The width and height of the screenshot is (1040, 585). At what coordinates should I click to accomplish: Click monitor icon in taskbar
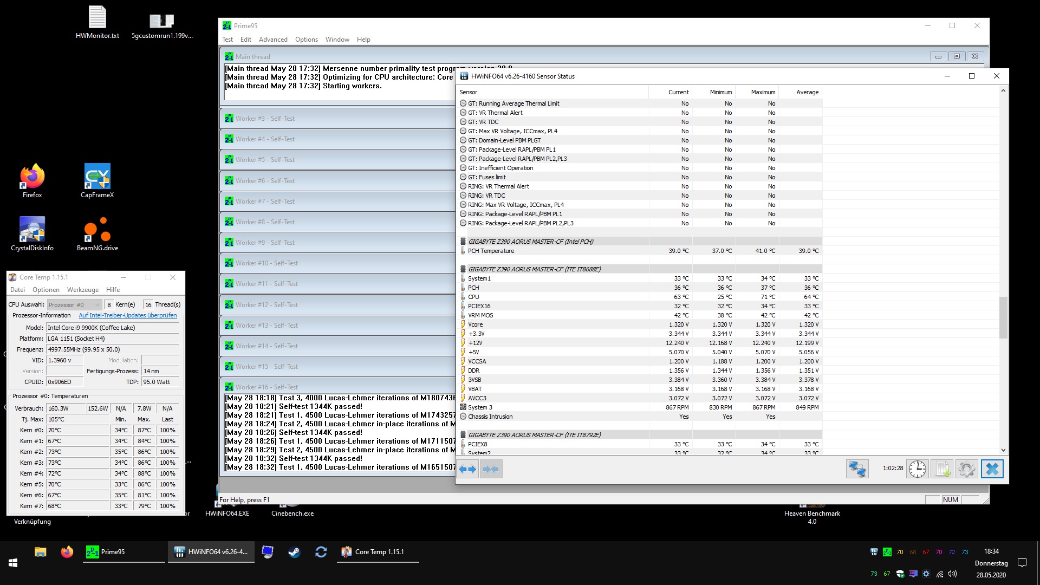[x=268, y=552]
